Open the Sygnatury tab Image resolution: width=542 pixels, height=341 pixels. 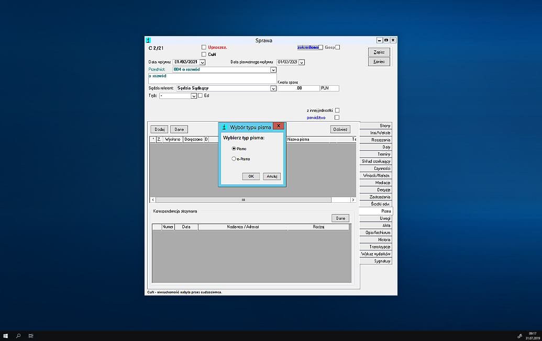376,262
